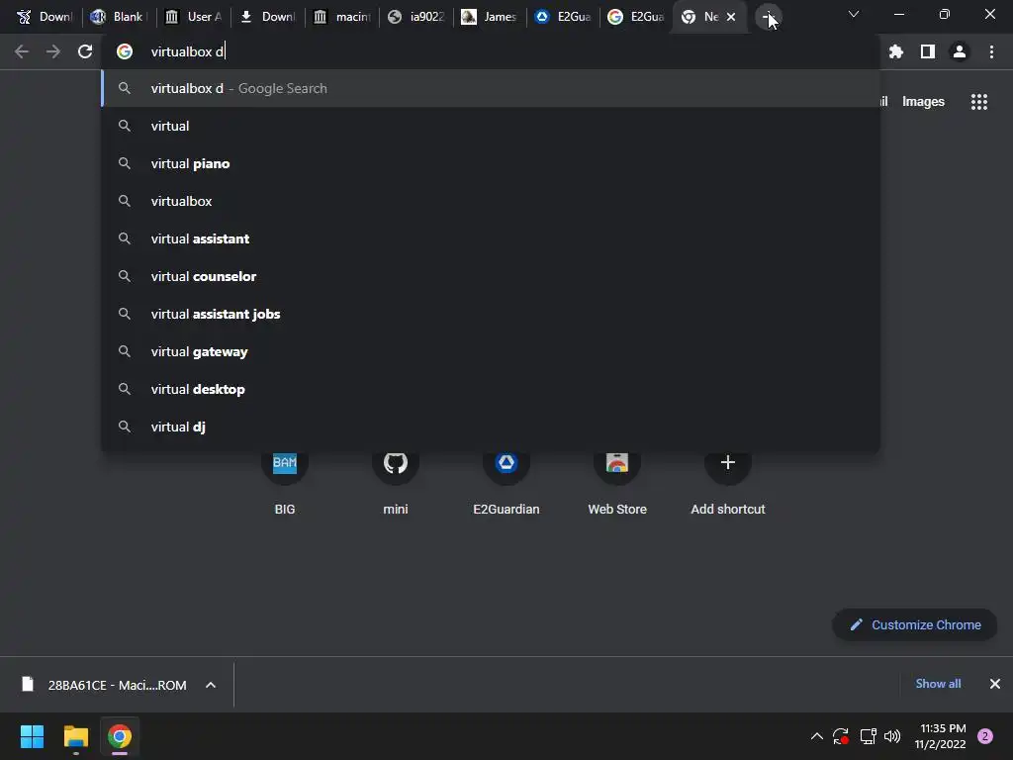
Task: Open the Web Store shortcut
Action: pyautogui.click(x=617, y=481)
